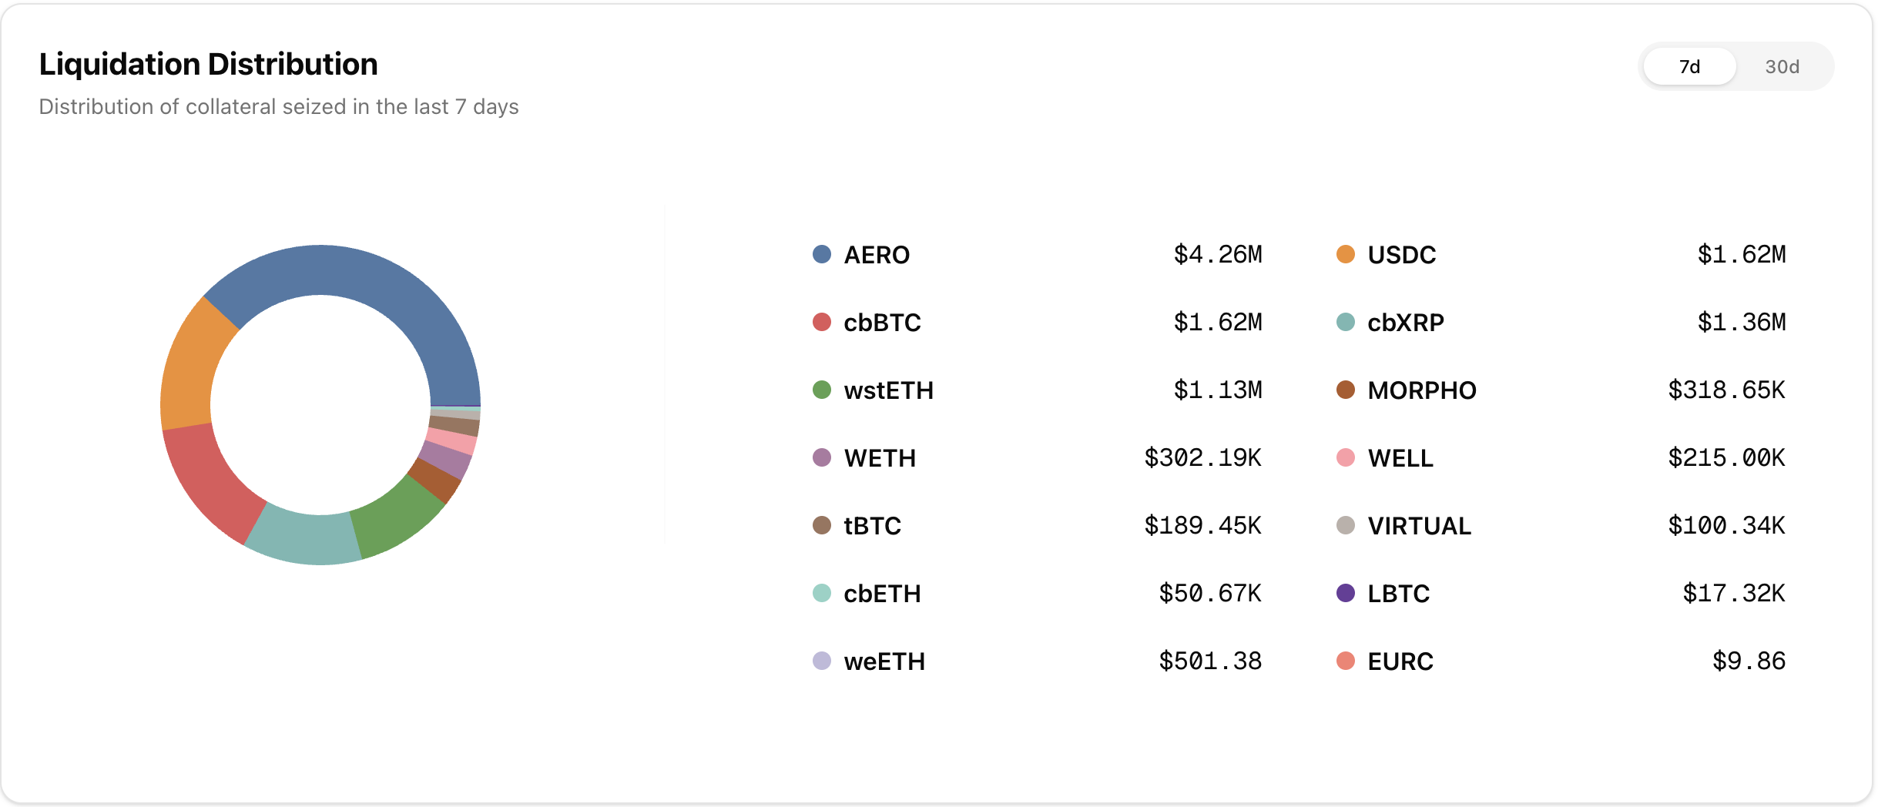Click the cbETH legend label
The image size is (1878, 807).
pos(882,594)
